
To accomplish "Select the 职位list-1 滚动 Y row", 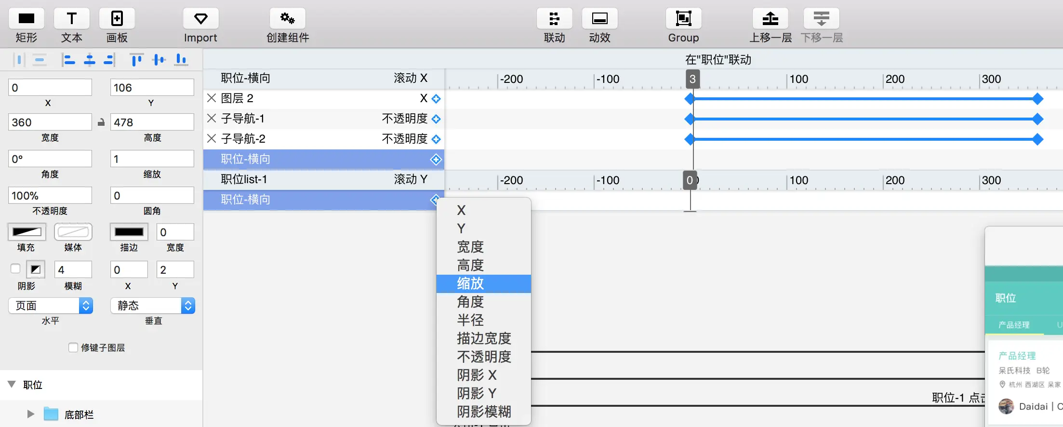I will click(x=324, y=179).
